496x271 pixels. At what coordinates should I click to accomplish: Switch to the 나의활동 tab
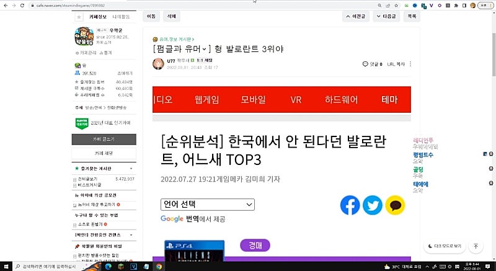coord(121,17)
